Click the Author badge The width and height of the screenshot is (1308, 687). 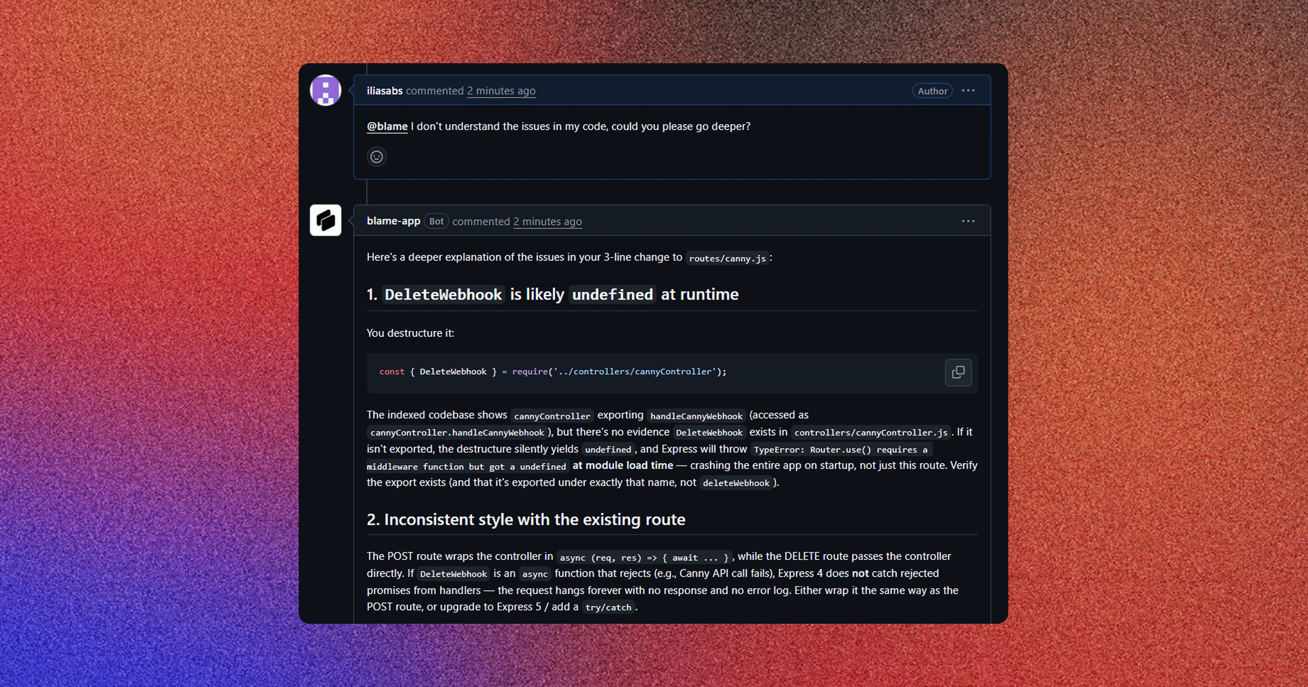click(x=932, y=91)
